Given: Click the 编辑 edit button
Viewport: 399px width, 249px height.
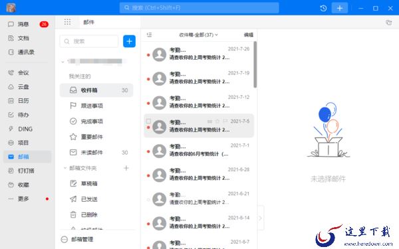Looking at the screenshot, I should 248,35.
